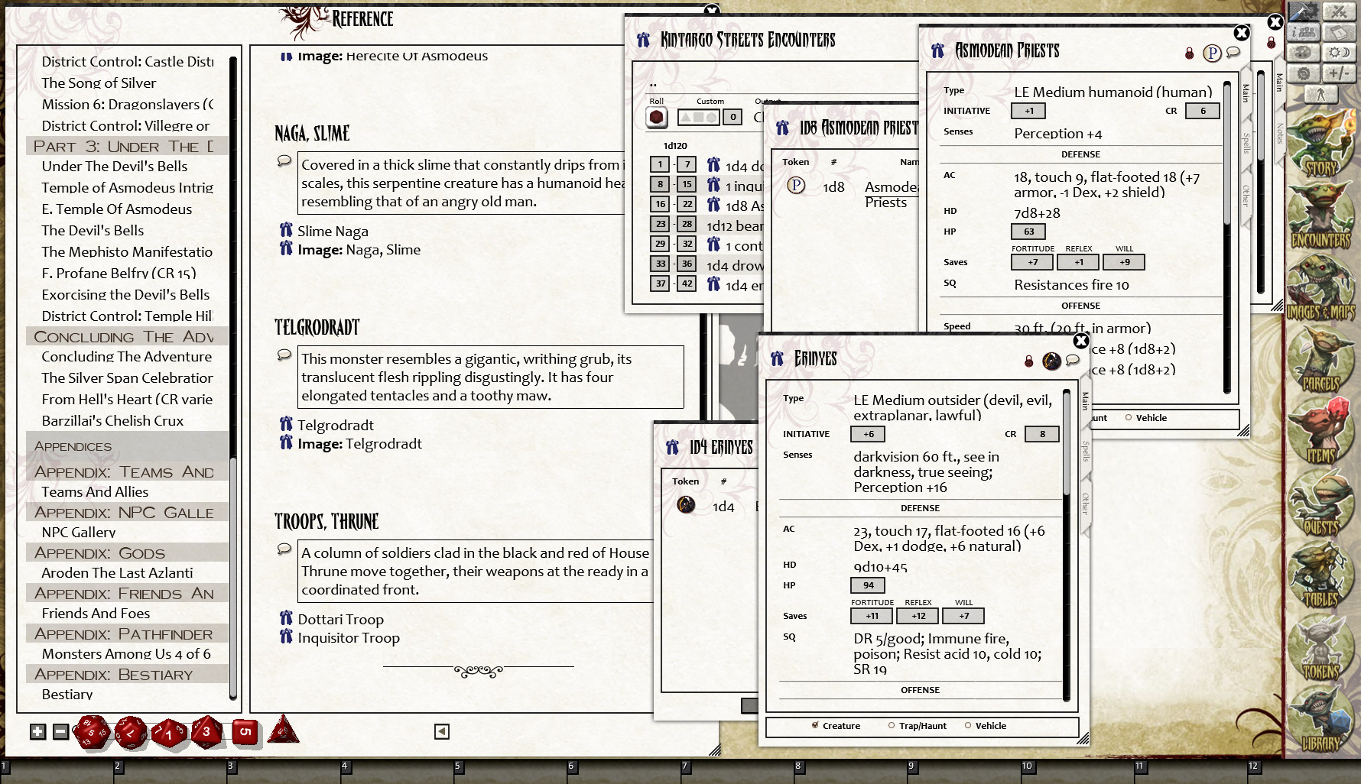Toggle the lock on the Erinyes sheet

(1029, 361)
